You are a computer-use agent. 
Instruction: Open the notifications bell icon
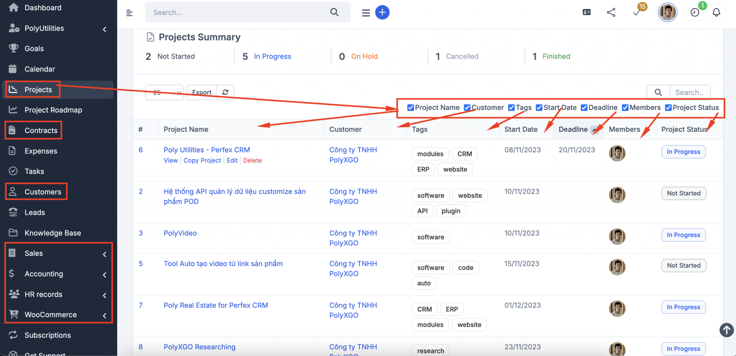(716, 12)
